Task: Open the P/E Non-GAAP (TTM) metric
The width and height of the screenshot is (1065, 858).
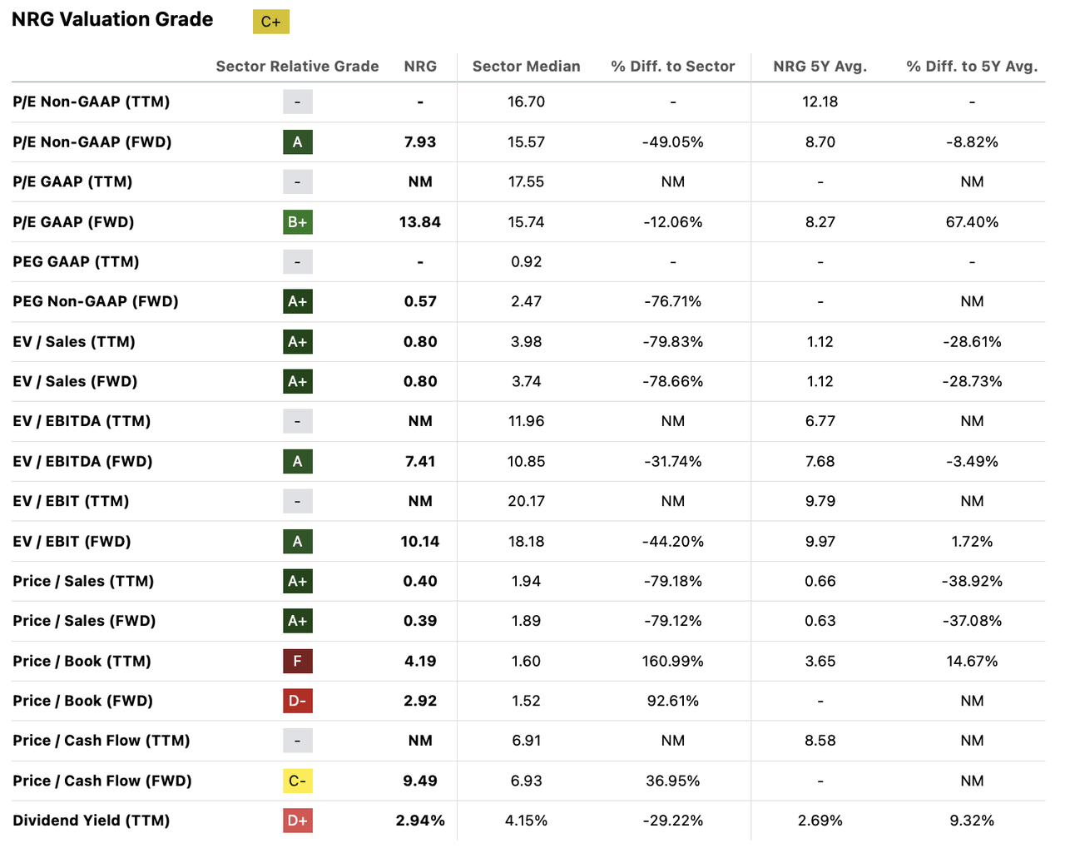Action: pos(92,102)
